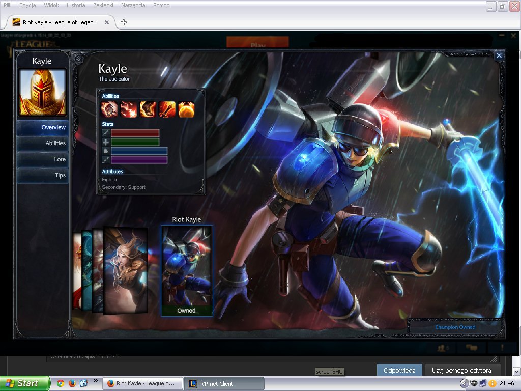Click the 'Secondary: Support' attribute text
This screenshot has height=391, width=521.
(x=124, y=187)
